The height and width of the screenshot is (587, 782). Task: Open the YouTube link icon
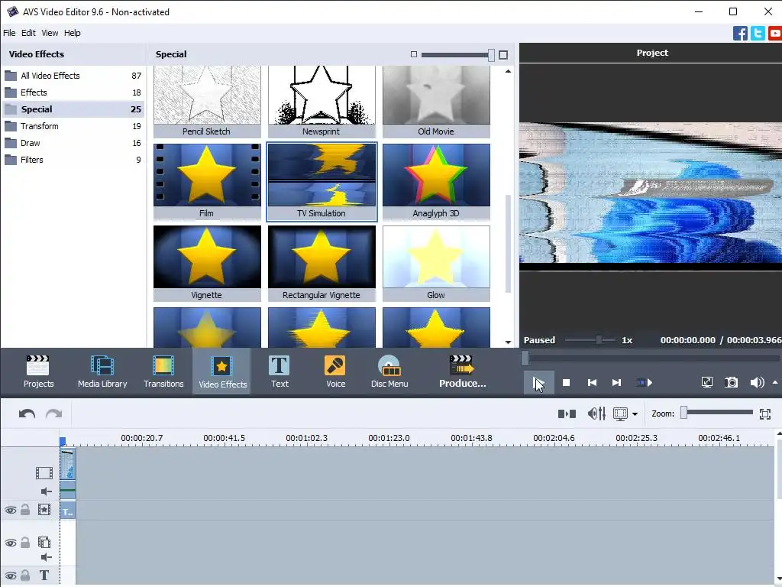tap(775, 34)
